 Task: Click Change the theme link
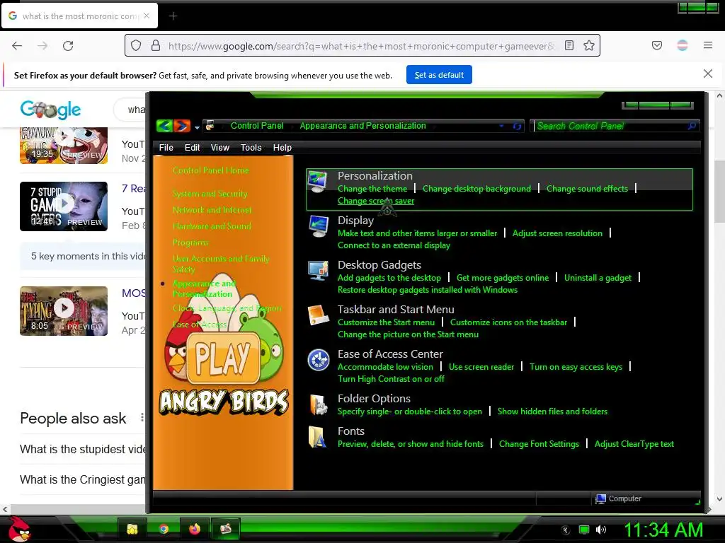tap(372, 188)
